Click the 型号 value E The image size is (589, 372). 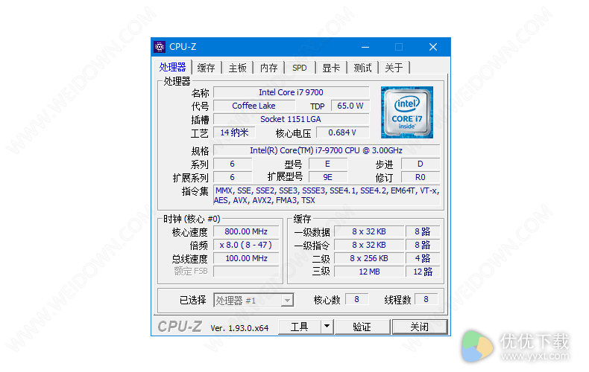tap(328, 164)
